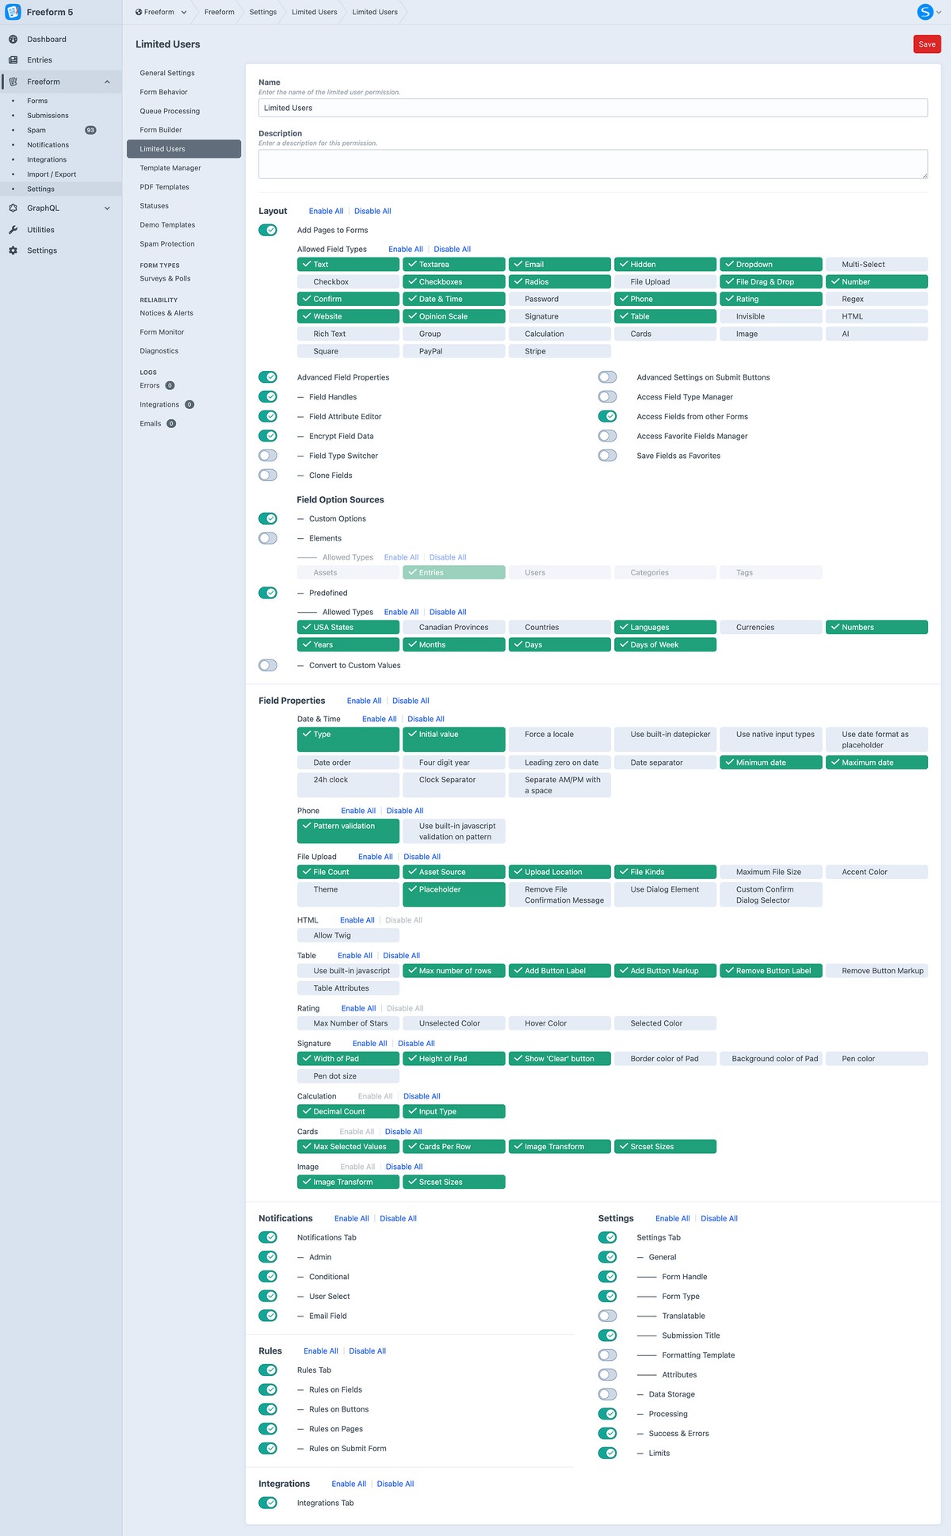
Task: Go to Template Manager settings
Action: click(170, 168)
